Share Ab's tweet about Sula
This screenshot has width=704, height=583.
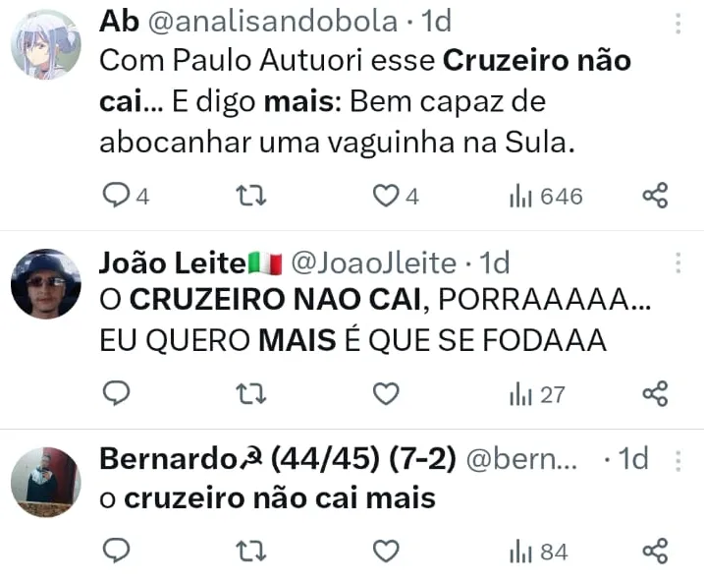coord(655,197)
